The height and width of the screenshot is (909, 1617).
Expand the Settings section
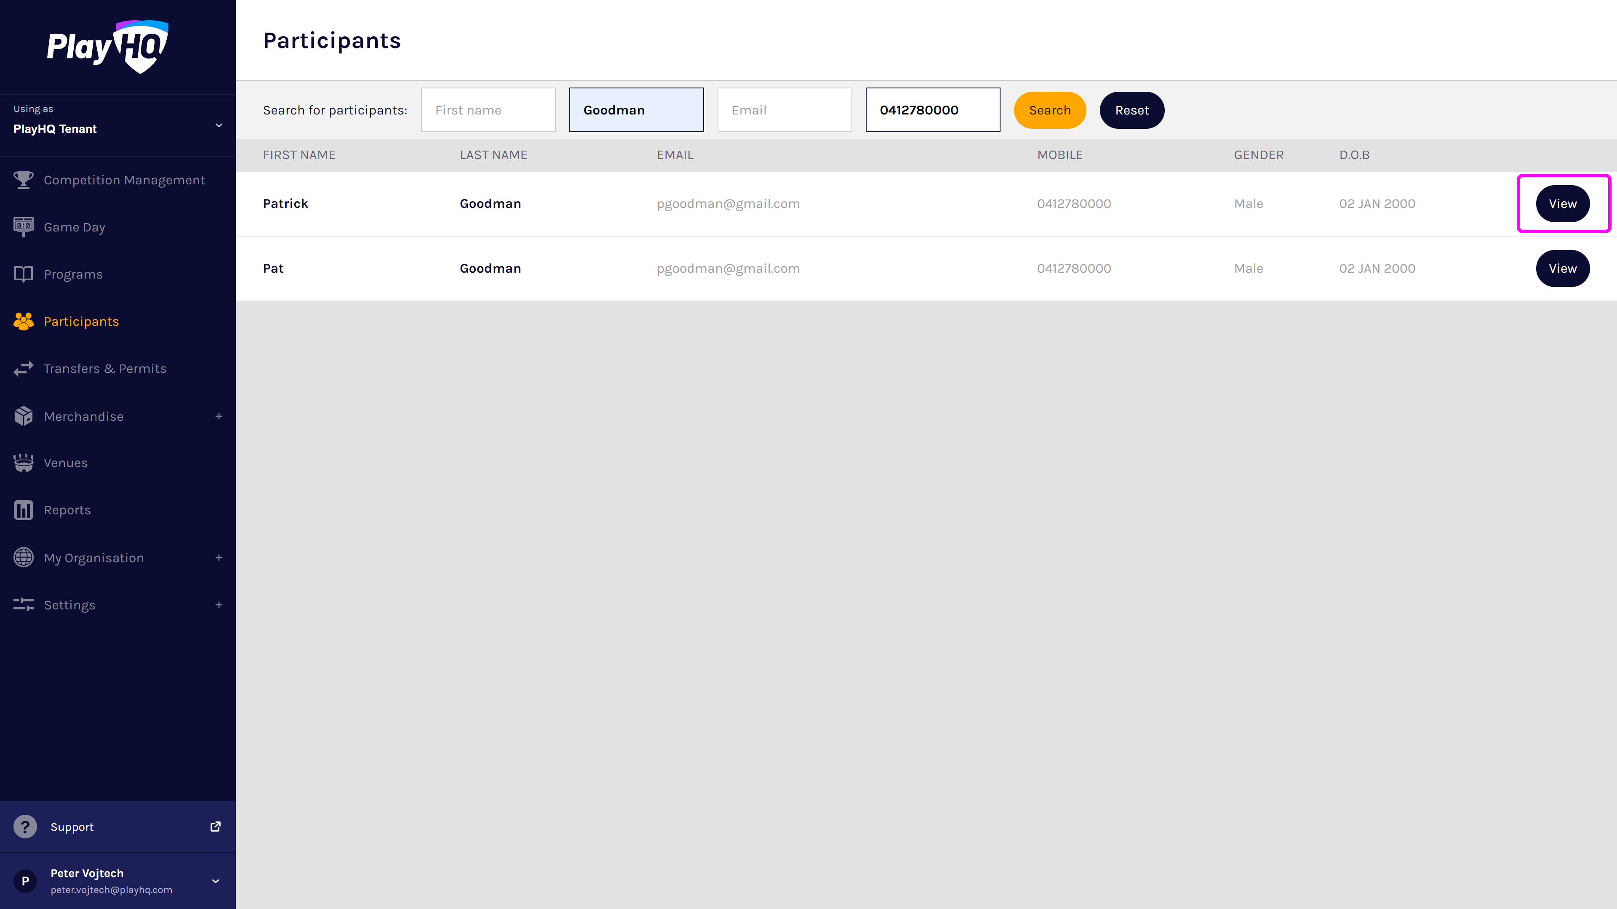coord(219,605)
